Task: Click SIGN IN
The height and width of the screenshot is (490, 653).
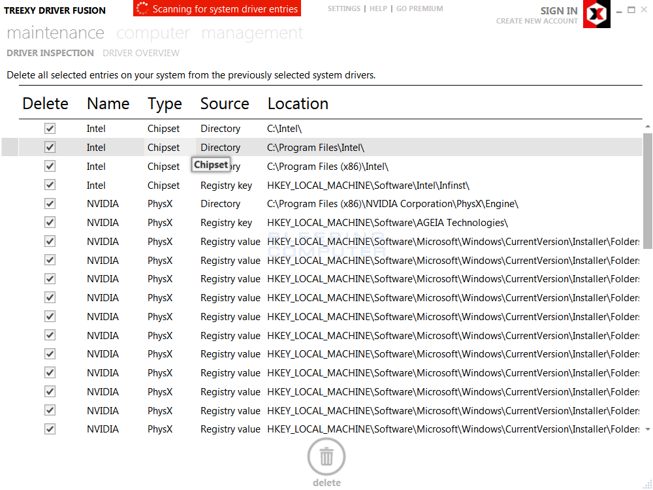Action: (559, 11)
